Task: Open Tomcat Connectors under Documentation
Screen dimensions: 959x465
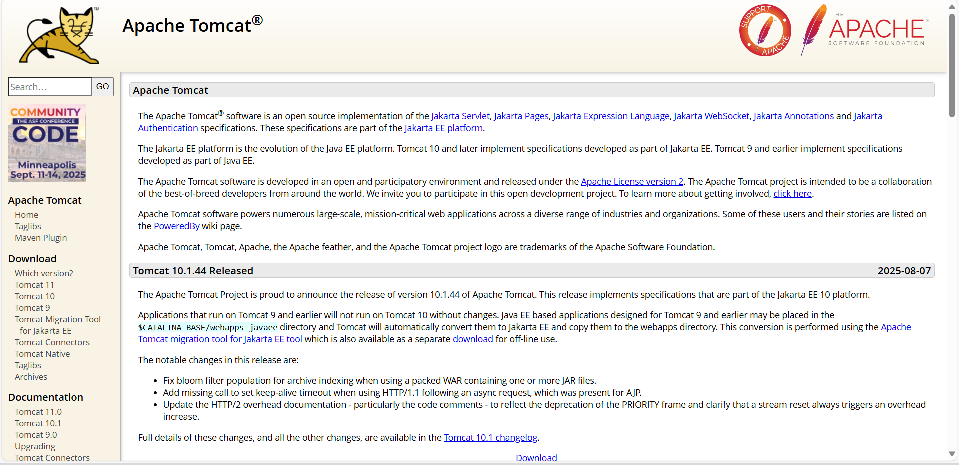Action: (x=52, y=458)
